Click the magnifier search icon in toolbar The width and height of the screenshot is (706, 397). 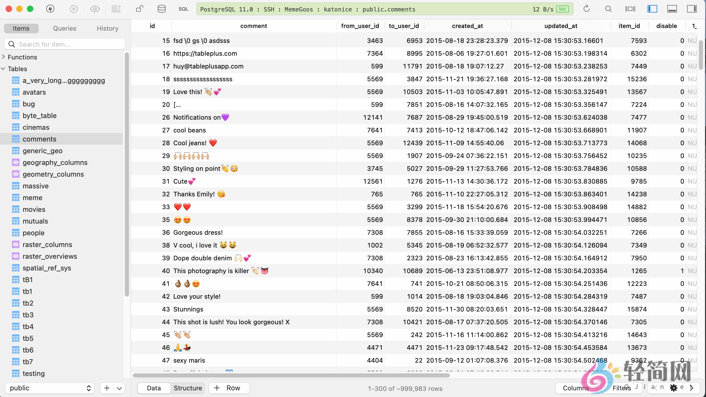pos(608,9)
